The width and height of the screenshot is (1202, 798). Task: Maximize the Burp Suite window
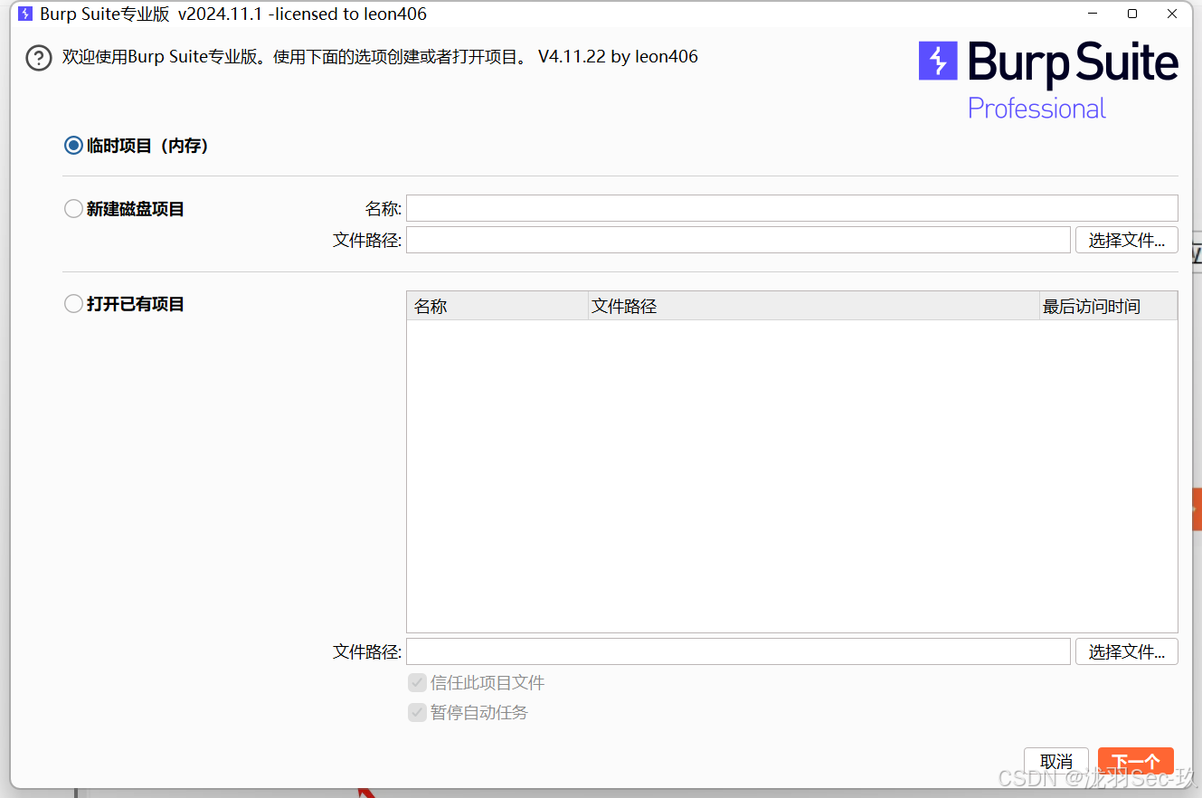(1132, 14)
